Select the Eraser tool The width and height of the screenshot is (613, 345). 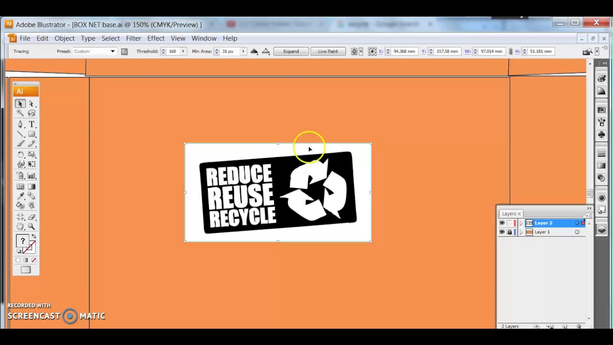point(32,217)
